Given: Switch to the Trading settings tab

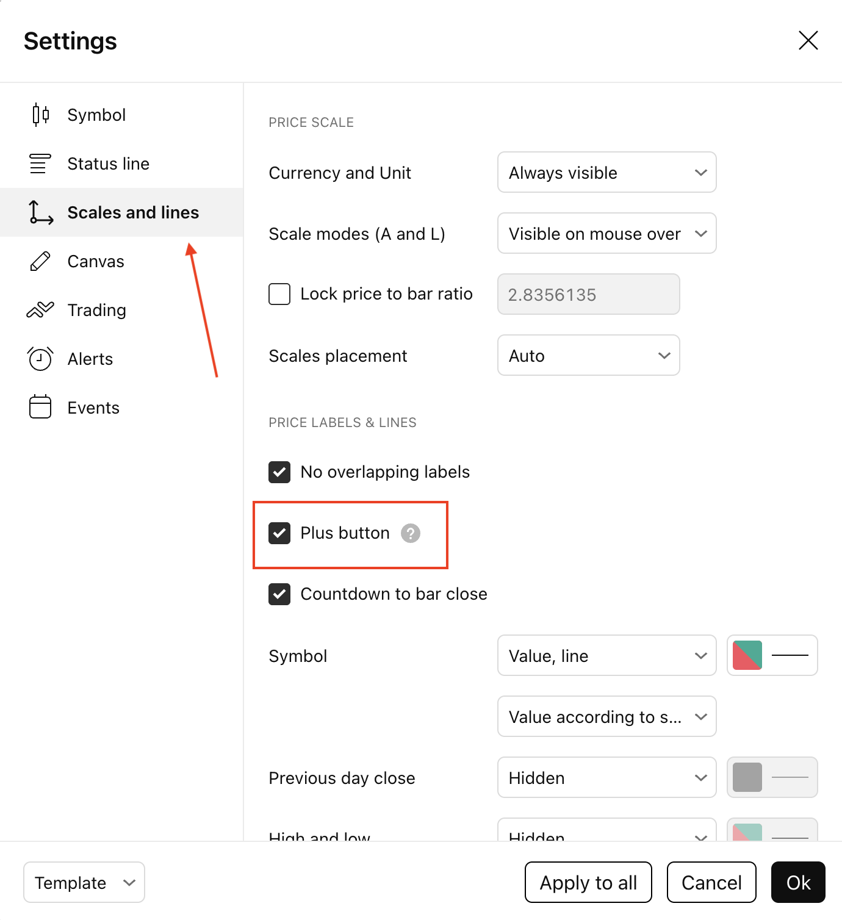Looking at the screenshot, I should coord(96,310).
